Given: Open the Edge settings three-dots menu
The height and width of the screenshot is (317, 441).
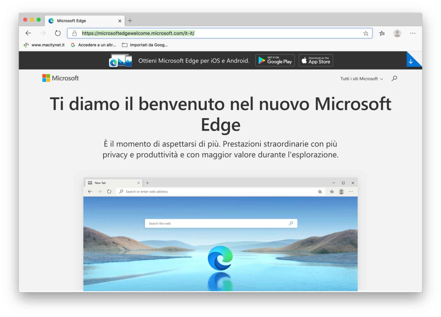Looking at the screenshot, I should click(x=413, y=33).
